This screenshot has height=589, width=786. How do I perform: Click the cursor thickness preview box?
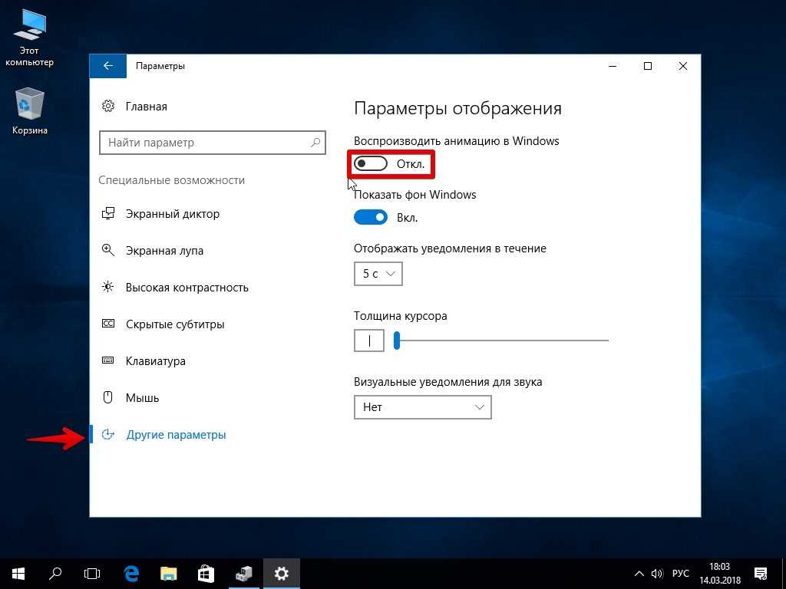(x=369, y=341)
